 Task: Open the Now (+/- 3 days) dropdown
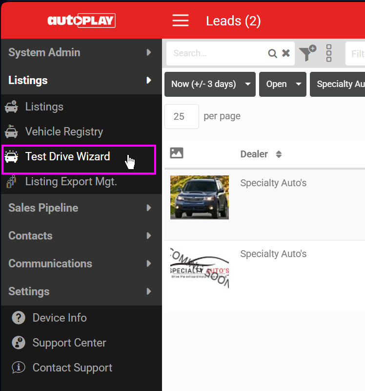coord(210,84)
